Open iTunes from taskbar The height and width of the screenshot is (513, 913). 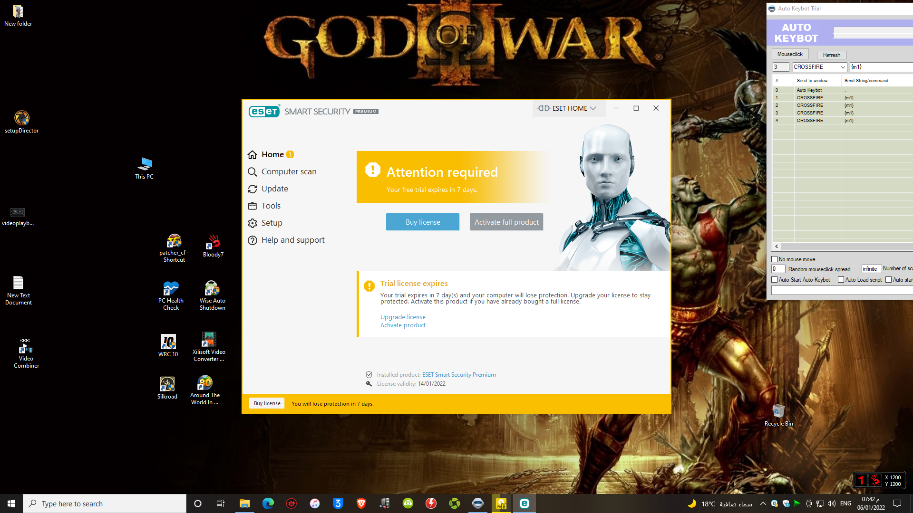314,503
